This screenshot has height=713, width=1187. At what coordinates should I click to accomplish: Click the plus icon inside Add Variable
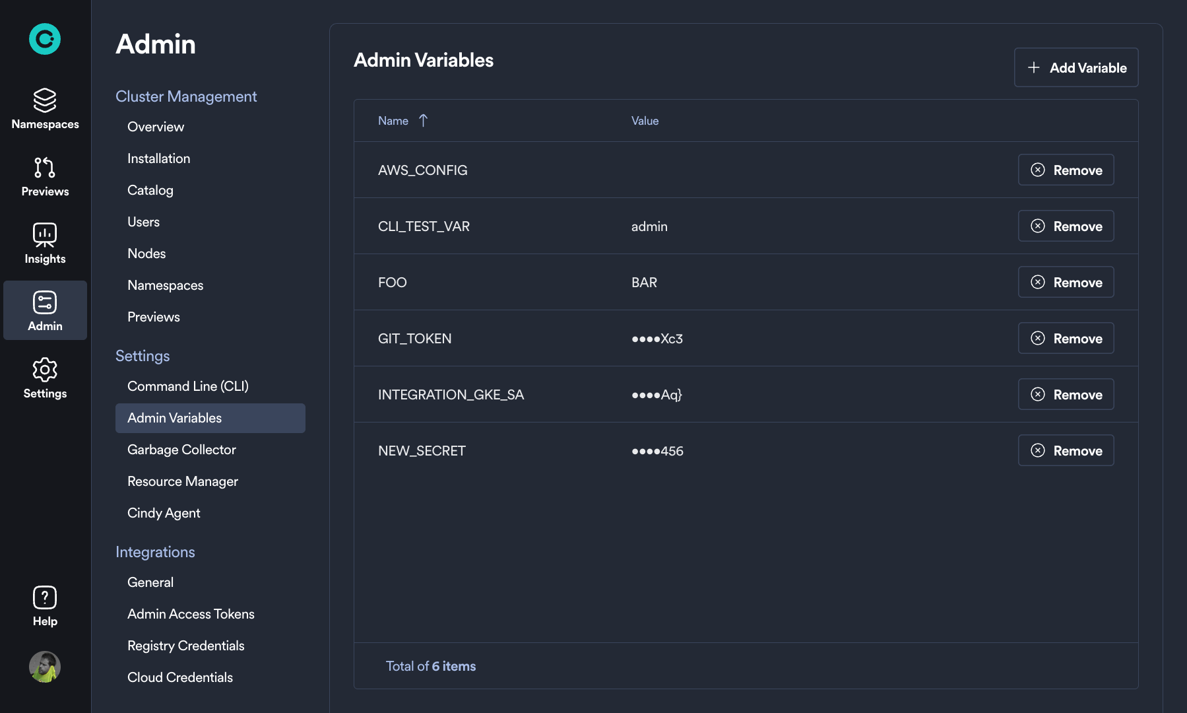point(1033,67)
